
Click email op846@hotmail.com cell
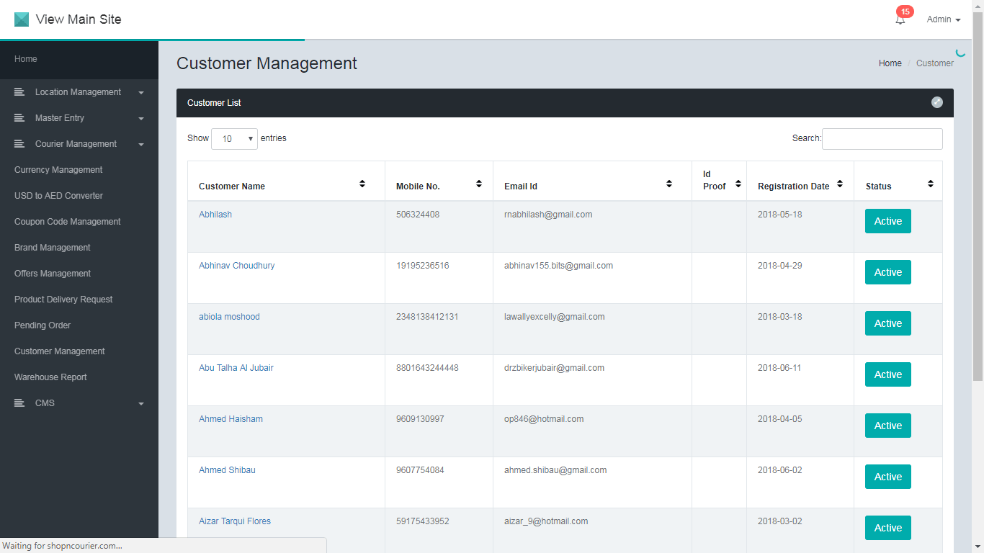coord(544,419)
